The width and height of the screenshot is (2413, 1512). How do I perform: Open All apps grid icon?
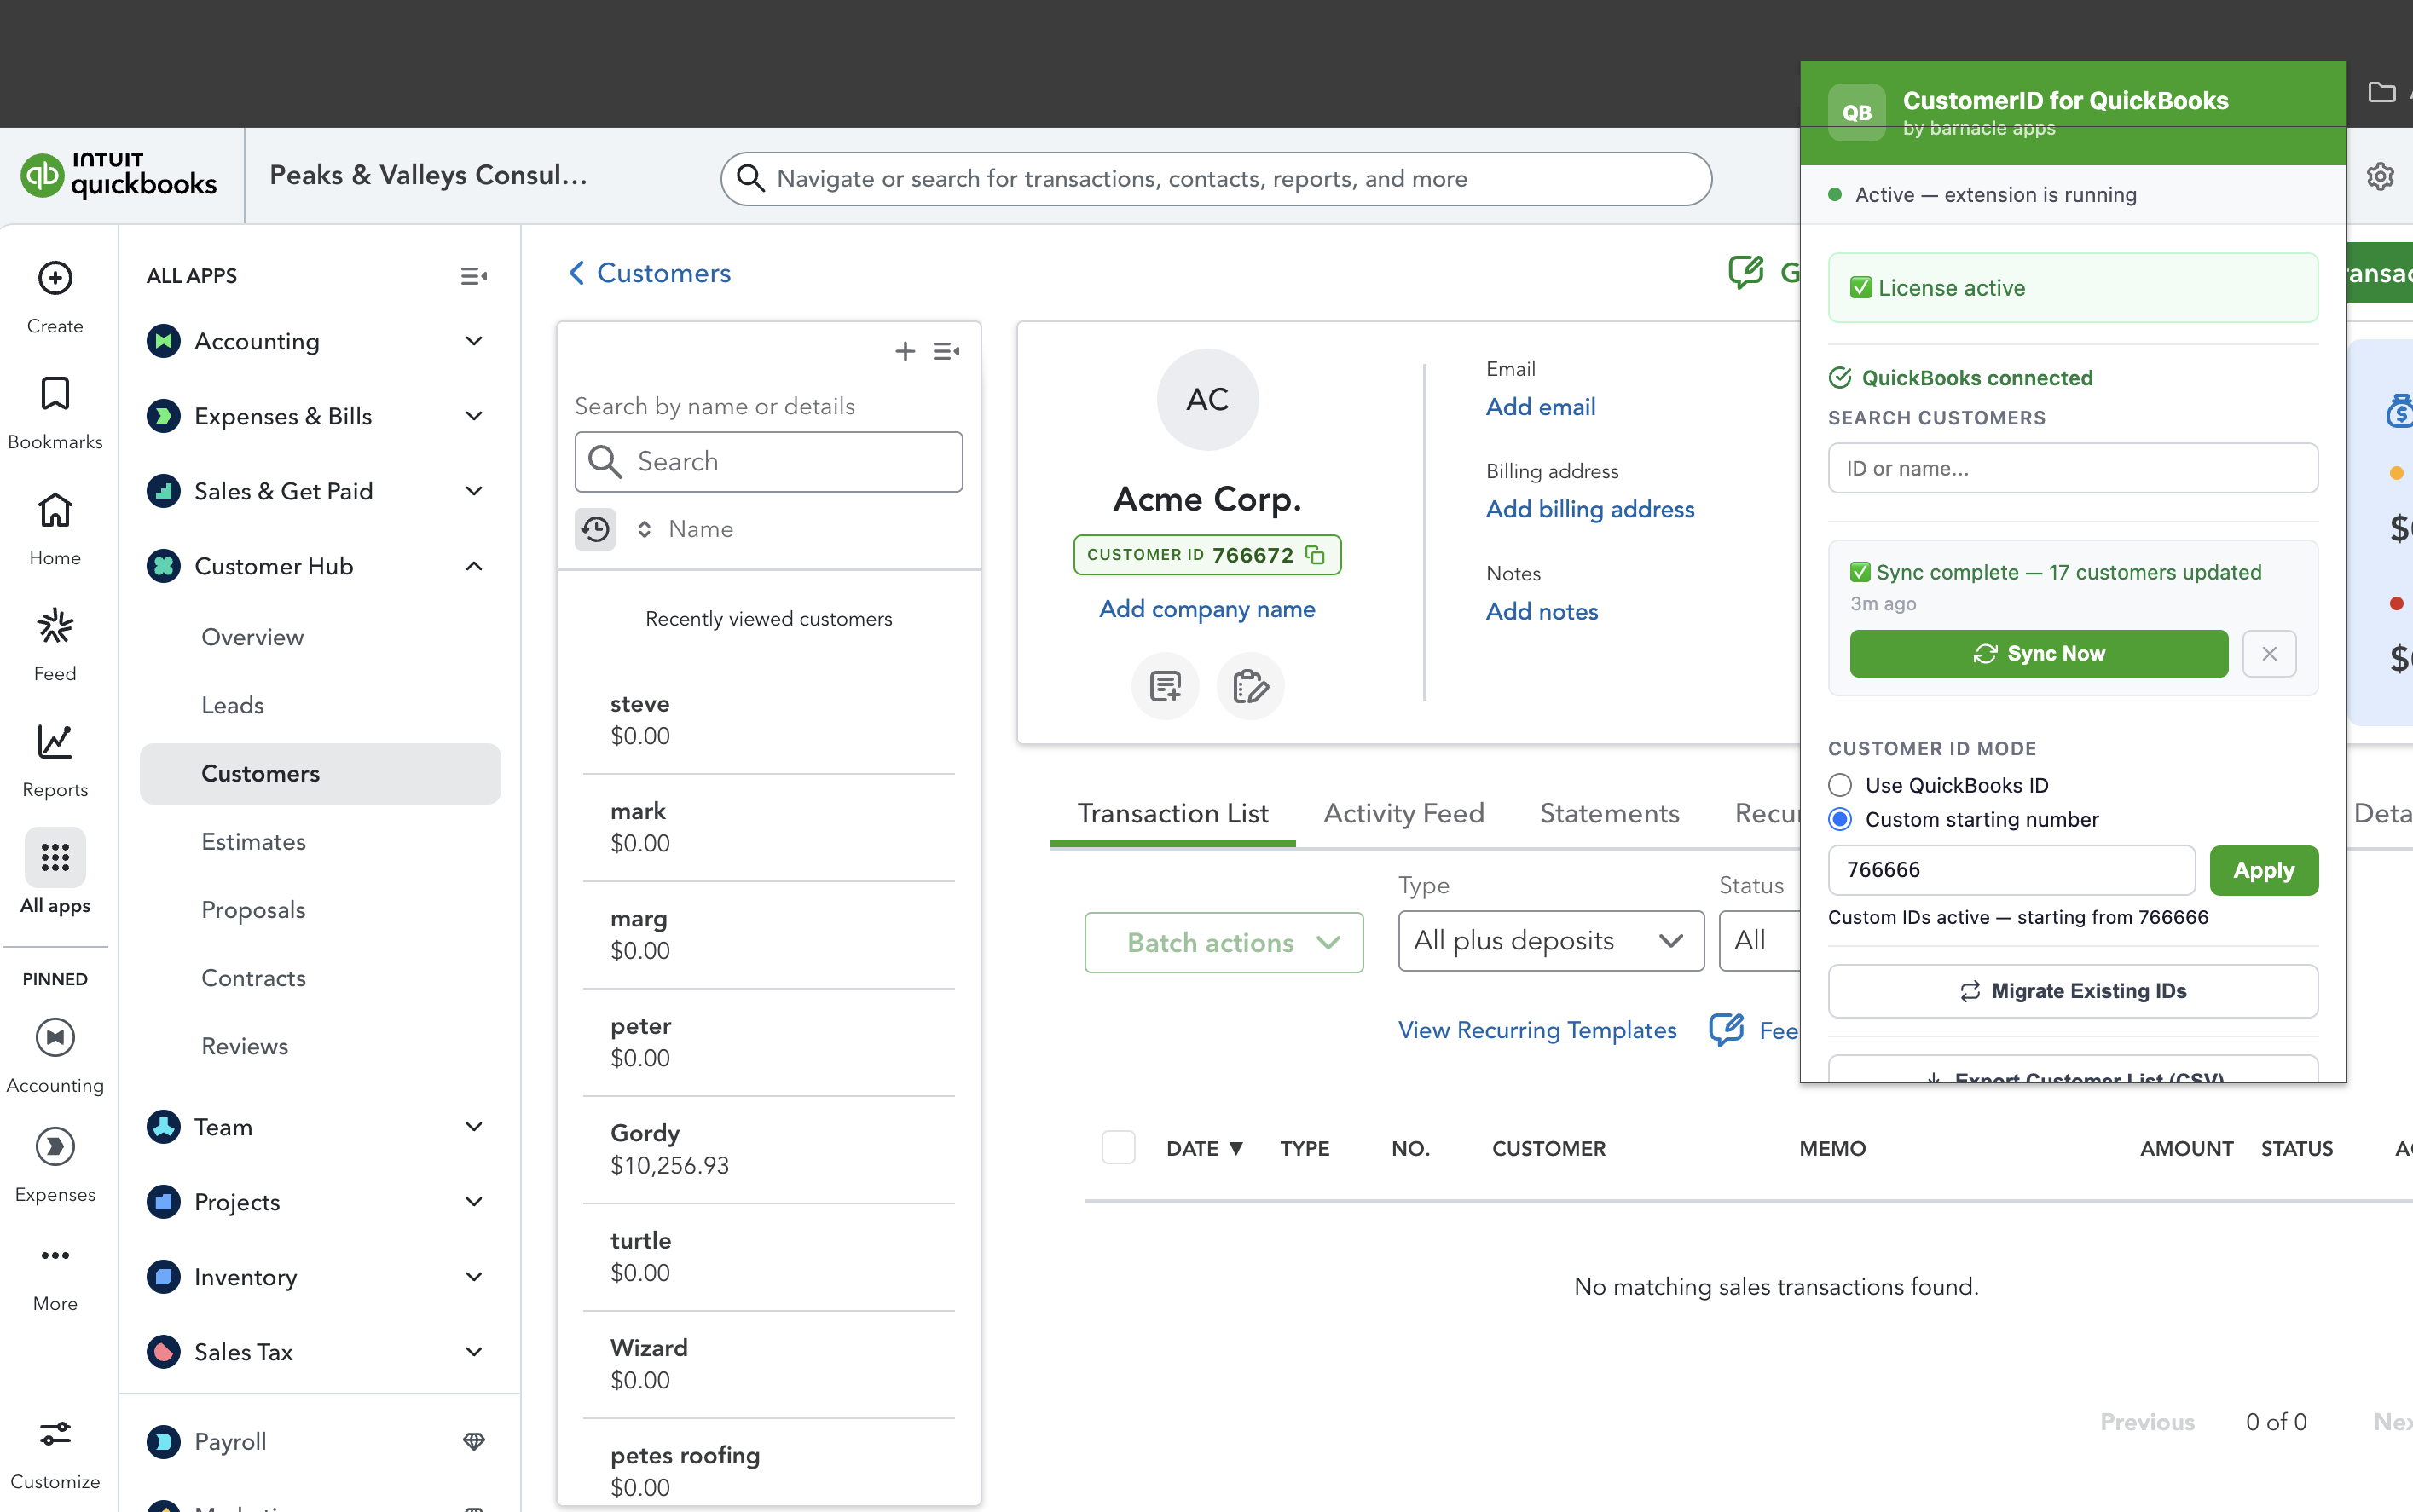pos(55,858)
